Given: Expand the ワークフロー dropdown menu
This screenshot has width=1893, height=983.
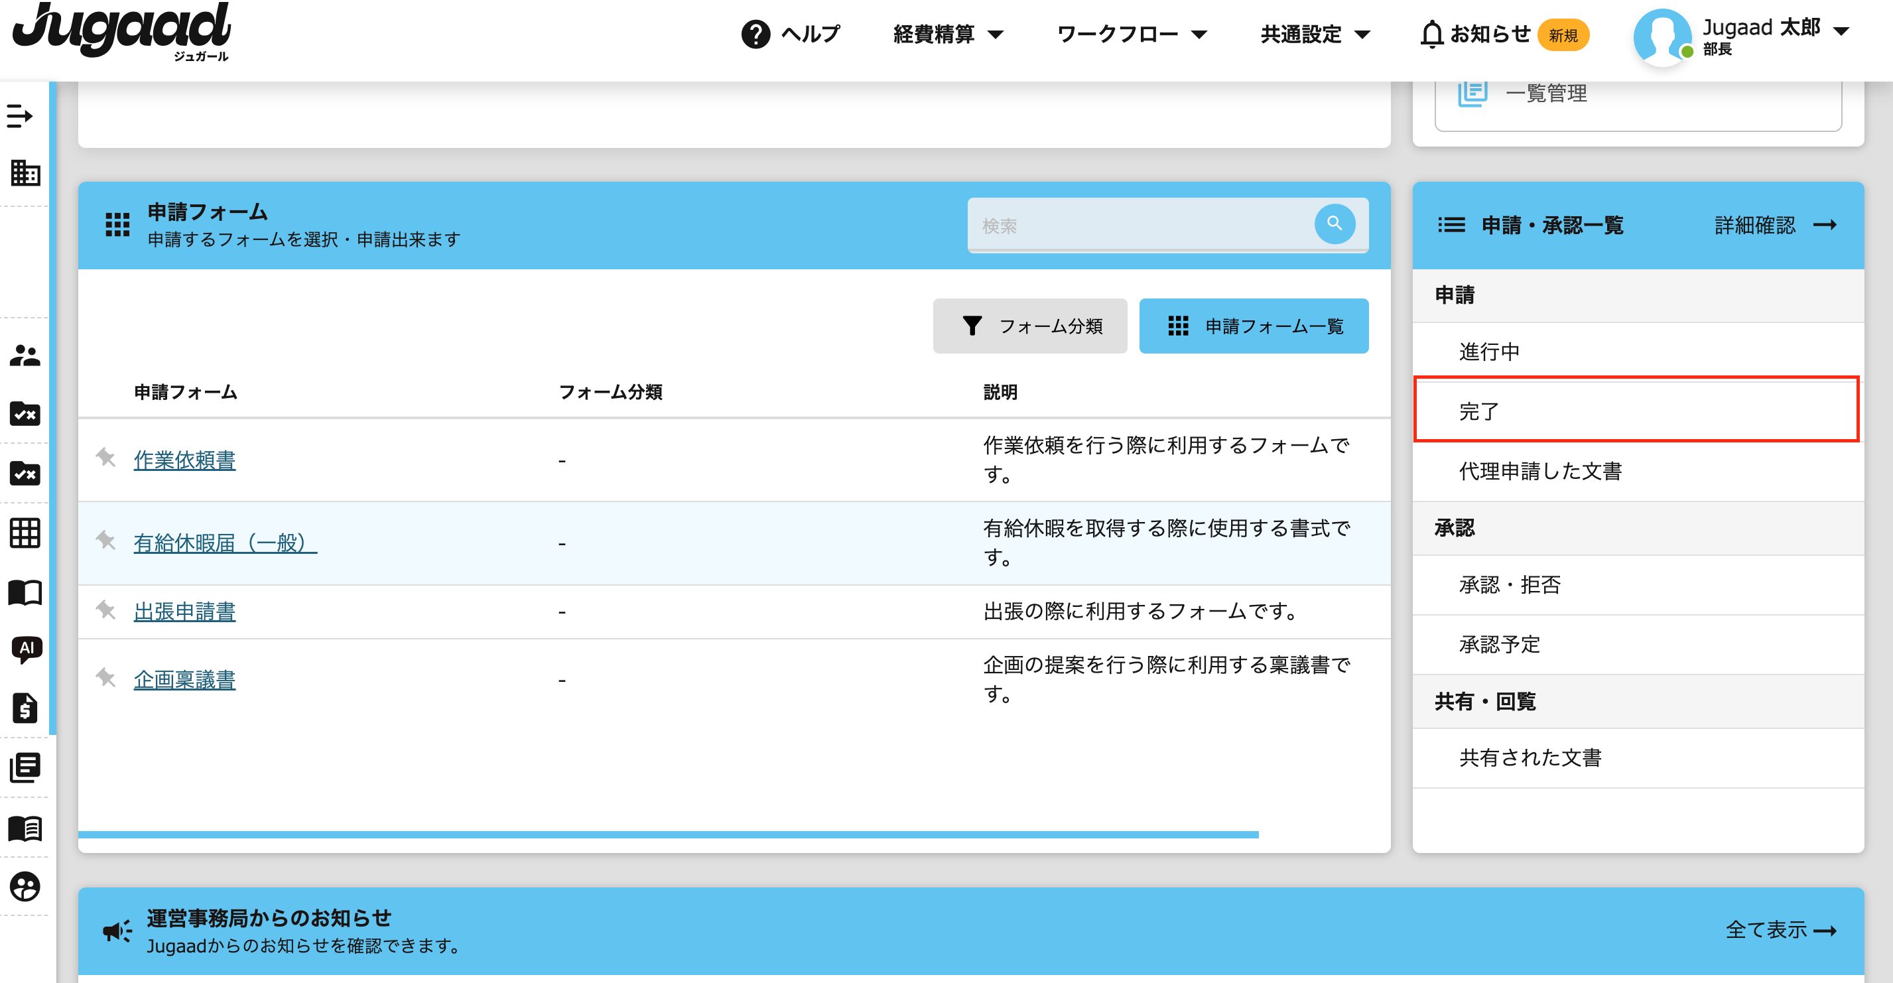Looking at the screenshot, I should tap(1131, 34).
